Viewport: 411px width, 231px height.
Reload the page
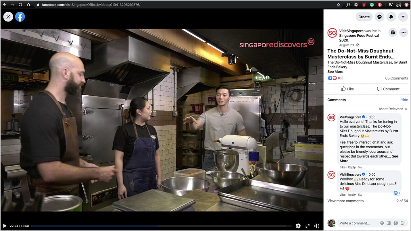20,5
